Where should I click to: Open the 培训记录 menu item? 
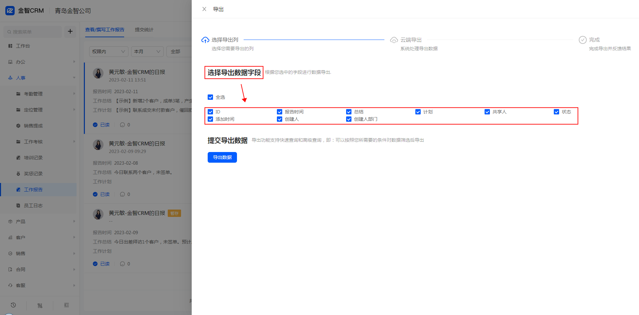[x=39, y=158]
